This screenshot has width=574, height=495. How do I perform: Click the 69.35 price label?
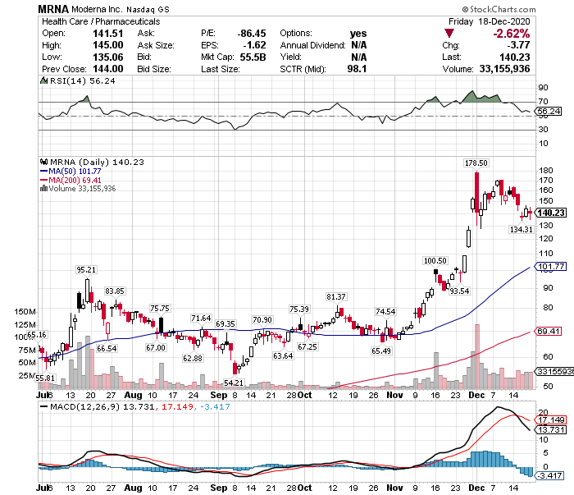tap(225, 324)
